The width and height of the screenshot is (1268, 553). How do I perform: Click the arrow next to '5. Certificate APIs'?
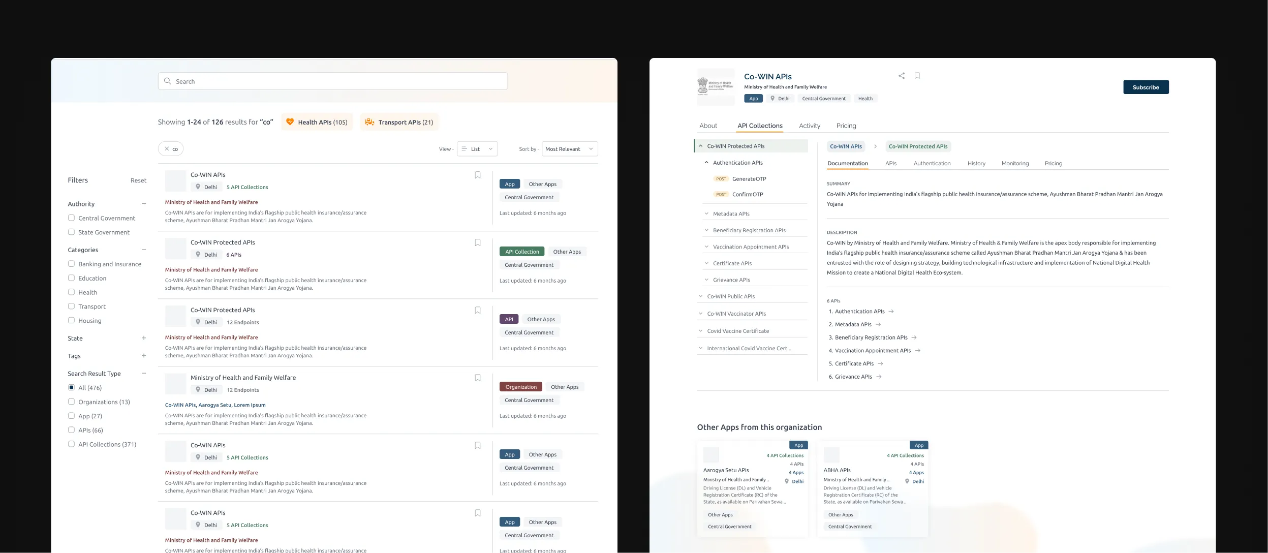click(x=881, y=364)
